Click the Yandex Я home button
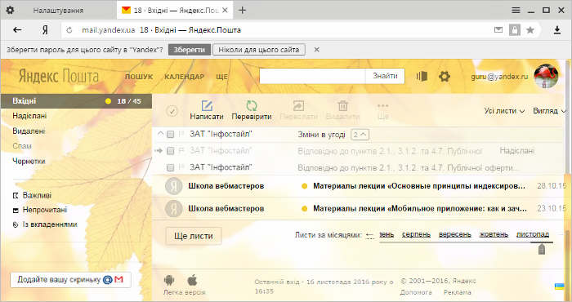This screenshot has width=572, height=302. (x=45, y=30)
